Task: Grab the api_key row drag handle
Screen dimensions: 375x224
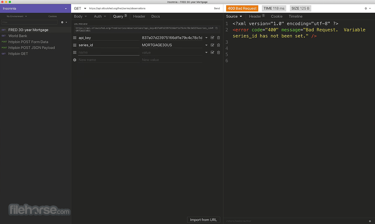Action: click(75, 38)
